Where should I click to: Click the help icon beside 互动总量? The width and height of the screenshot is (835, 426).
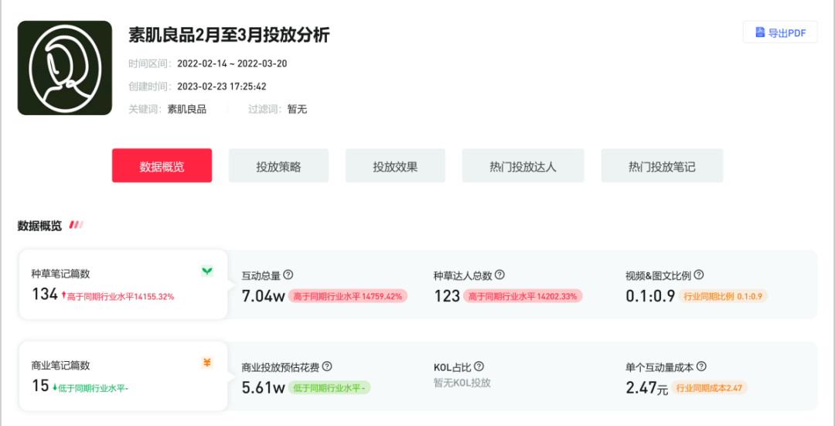[x=288, y=275]
